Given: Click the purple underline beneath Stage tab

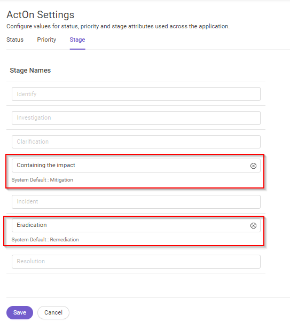Looking at the screenshot, I should 77,49.
